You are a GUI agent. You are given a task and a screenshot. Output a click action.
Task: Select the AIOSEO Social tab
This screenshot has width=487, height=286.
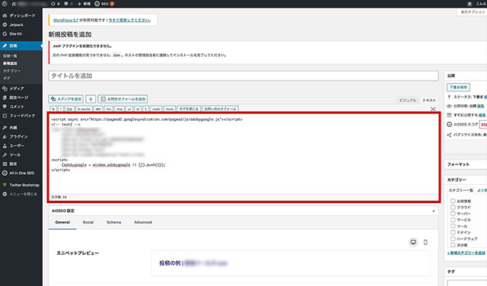click(x=88, y=222)
